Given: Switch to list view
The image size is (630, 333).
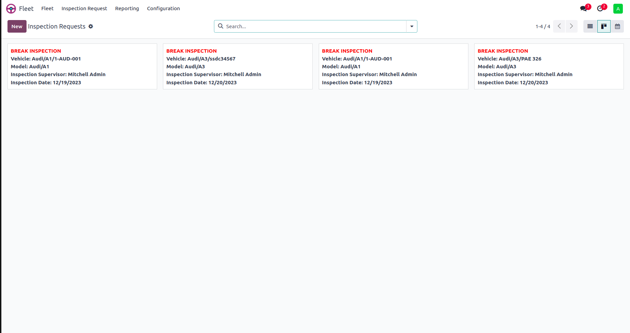Looking at the screenshot, I should [x=590, y=27].
